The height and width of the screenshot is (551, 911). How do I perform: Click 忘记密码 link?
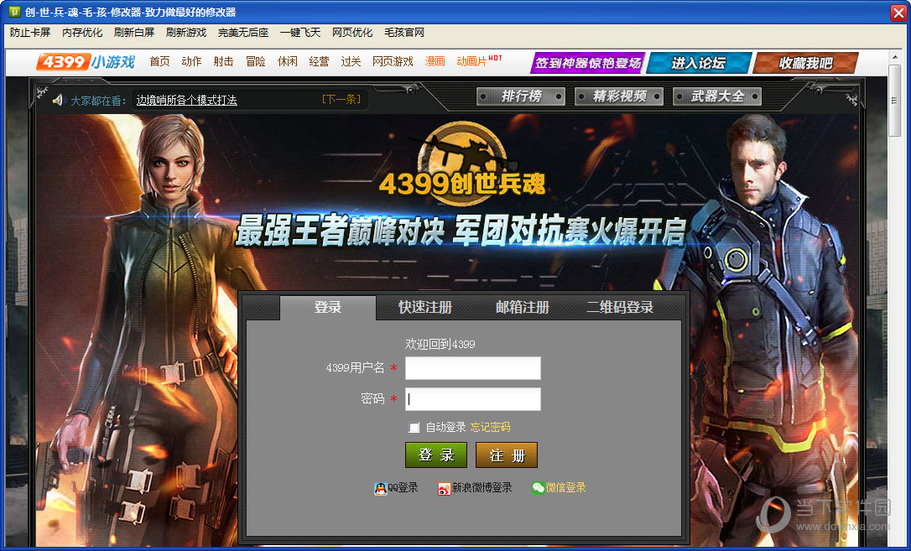491,428
